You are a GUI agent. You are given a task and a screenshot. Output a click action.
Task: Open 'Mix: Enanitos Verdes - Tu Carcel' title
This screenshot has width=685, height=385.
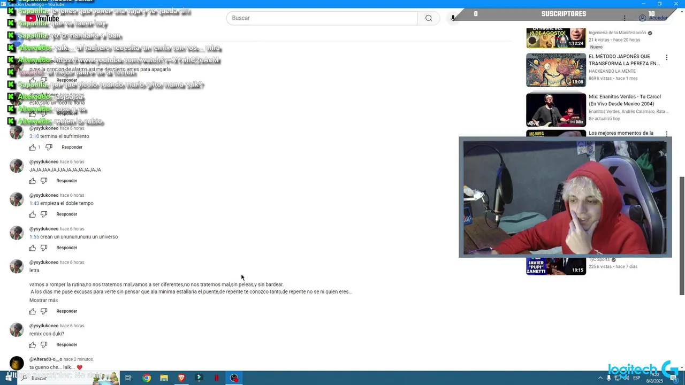pos(625,100)
